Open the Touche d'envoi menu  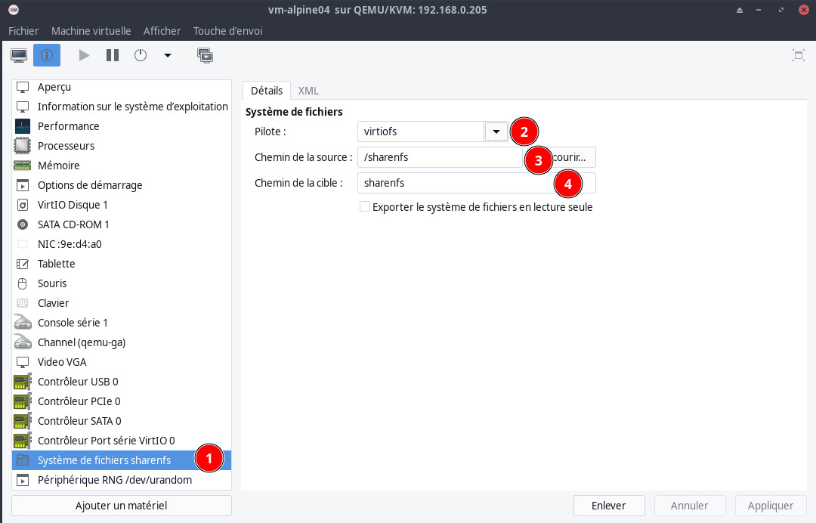click(x=227, y=31)
